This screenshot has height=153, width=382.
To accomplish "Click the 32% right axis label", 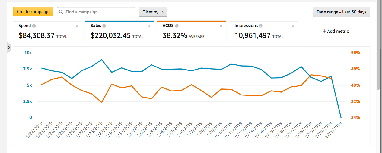I will 355,102.
